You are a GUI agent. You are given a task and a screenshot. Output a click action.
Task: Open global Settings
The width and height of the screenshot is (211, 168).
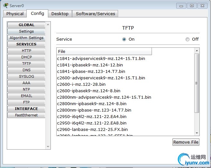pyautogui.click(x=26, y=31)
